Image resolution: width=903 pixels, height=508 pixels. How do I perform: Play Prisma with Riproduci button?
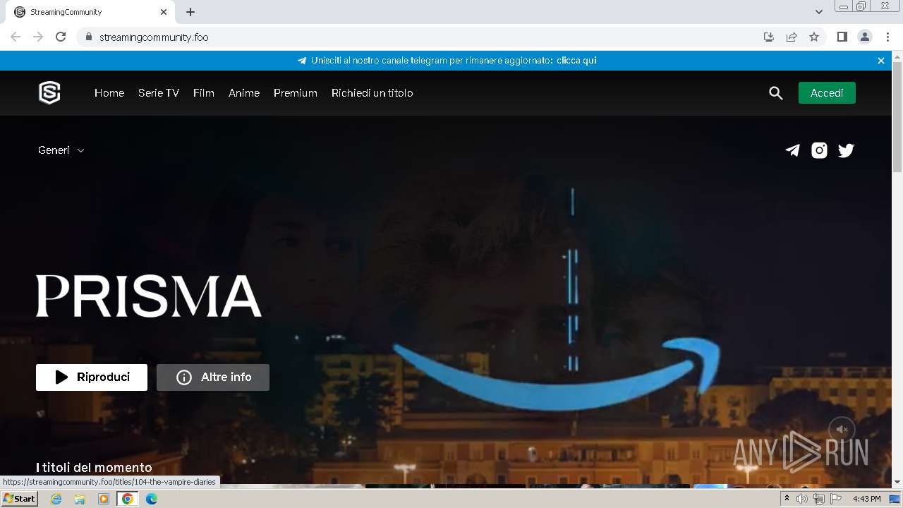[92, 377]
